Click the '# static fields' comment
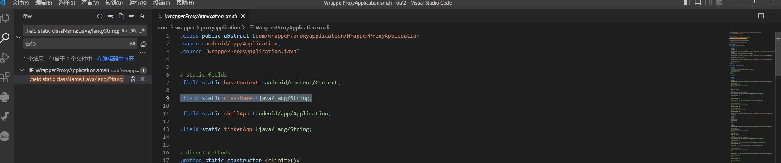The width and height of the screenshot is (781, 163). [x=203, y=75]
